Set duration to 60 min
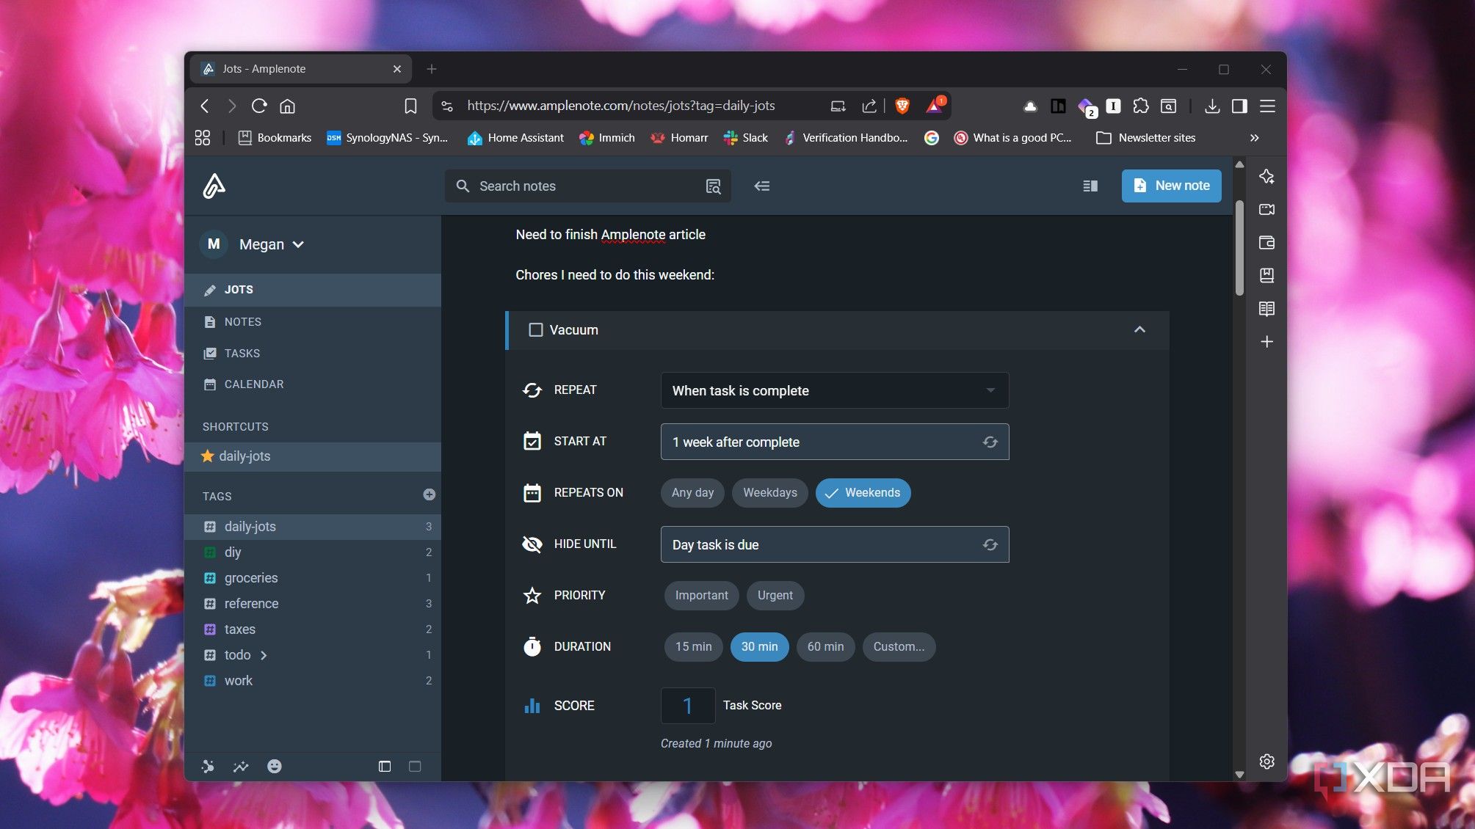Image resolution: width=1475 pixels, height=829 pixels. pyautogui.click(x=825, y=646)
